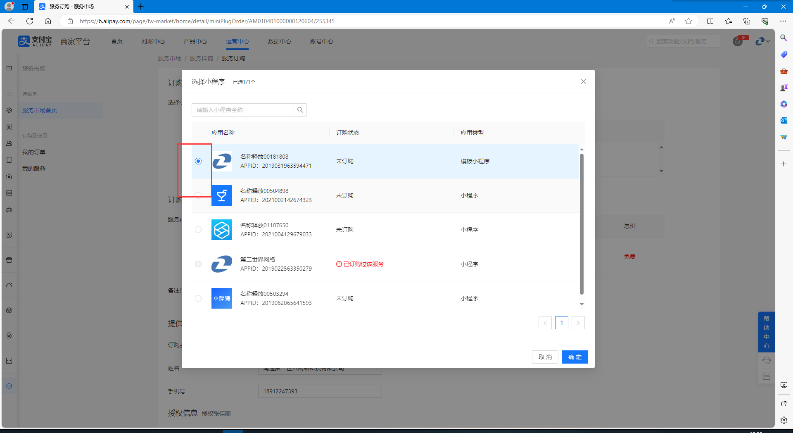Open the 运营中心 top navigation tab
Image resolution: width=793 pixels, height=433 pixels.
click(x=237, y=41)
